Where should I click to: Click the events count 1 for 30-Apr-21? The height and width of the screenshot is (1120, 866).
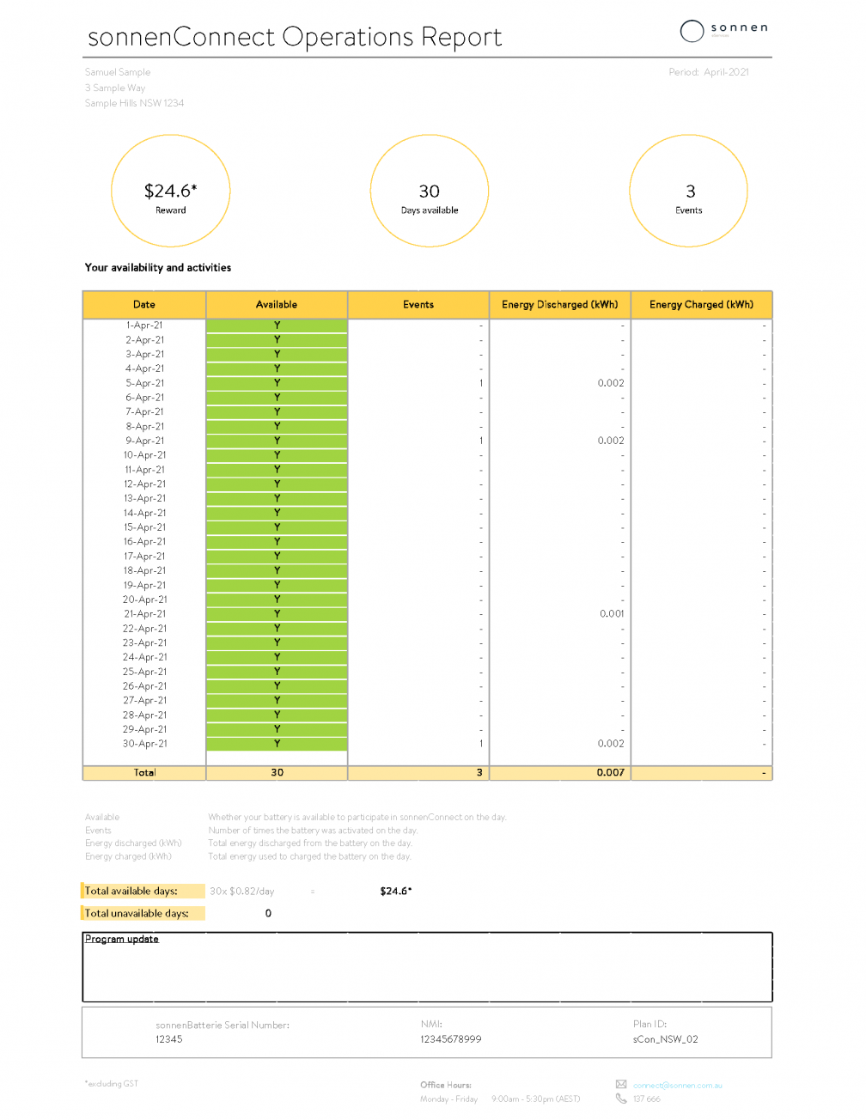tap(481, 744)
